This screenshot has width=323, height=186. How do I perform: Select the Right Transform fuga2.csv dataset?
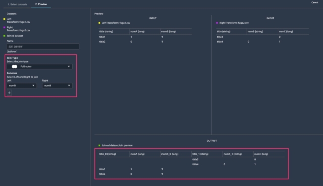click(18, 29)
